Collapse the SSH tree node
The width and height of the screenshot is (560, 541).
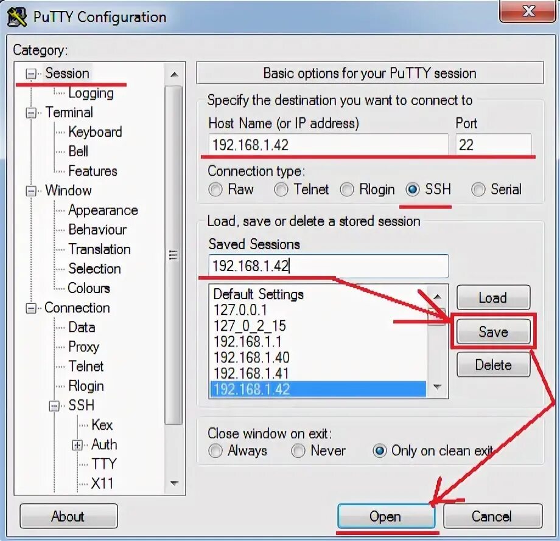tap(54, 406)
